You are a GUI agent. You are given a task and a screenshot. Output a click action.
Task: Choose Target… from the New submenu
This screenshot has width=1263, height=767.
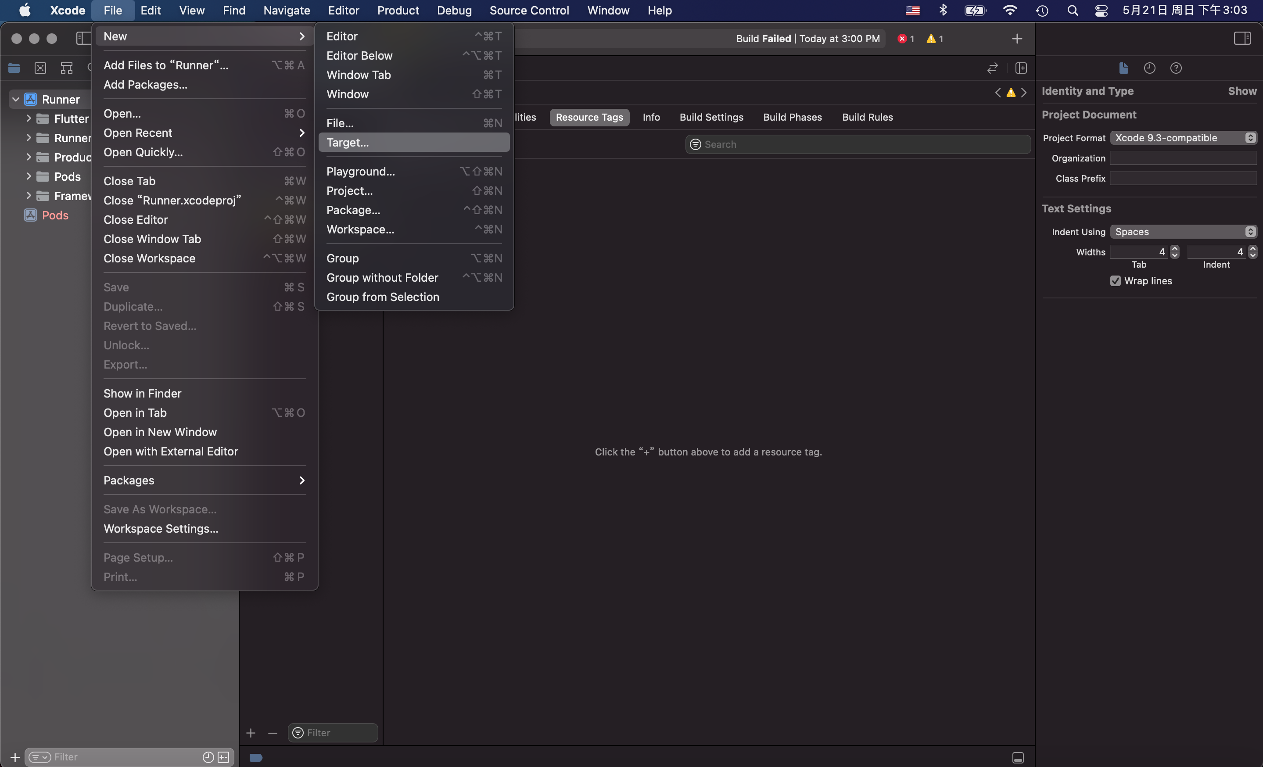tap(414, 143)
